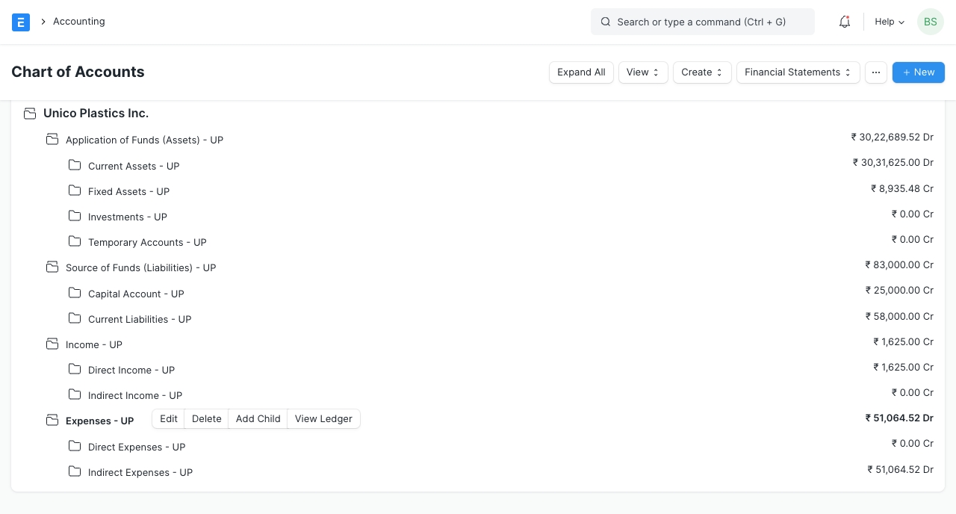Go to Accounting breadcrumb link

click(x=78, y=22)
